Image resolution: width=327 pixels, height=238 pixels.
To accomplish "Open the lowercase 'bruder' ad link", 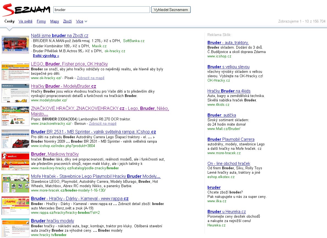I will tap(214, 187).
